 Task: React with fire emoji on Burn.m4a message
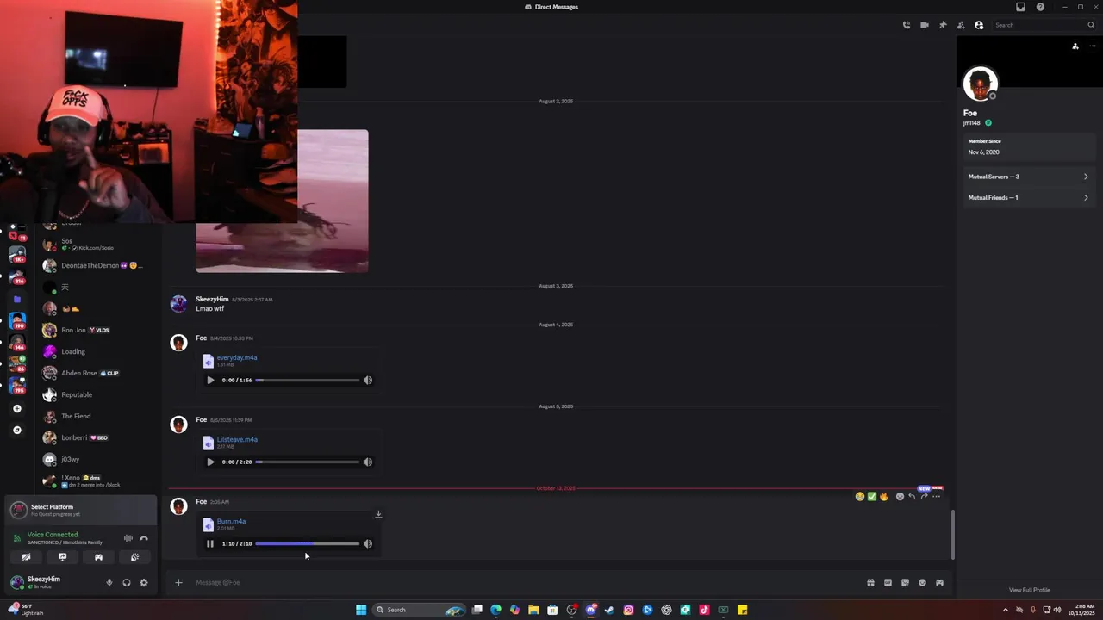[x=884, y=497]
